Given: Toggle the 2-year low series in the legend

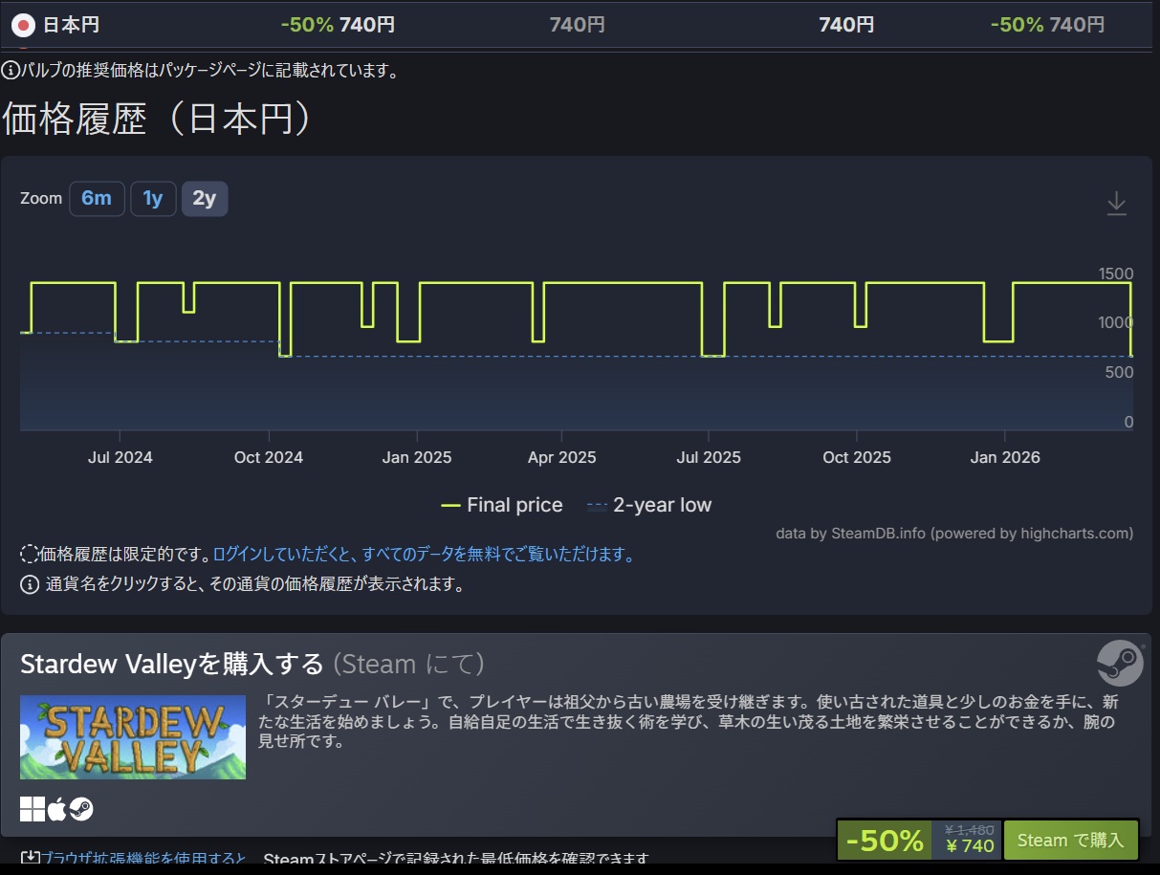Looking at the screenshot, I should [650, 505].
